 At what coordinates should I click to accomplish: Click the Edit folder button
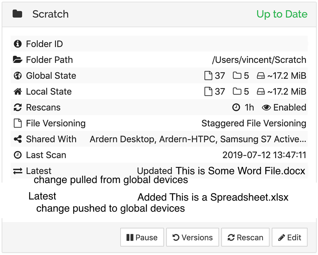point(290,237)
